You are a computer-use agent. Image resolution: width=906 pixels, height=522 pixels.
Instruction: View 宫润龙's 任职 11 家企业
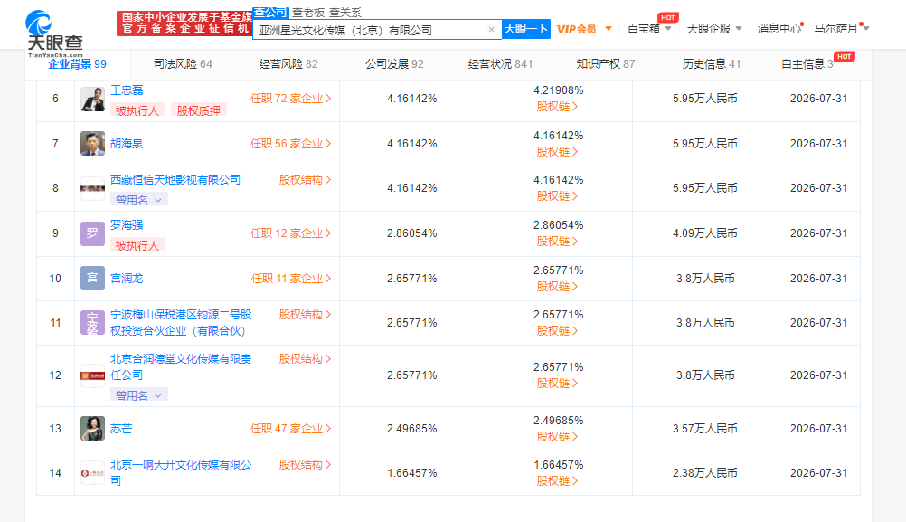click(x=291, y=279)
